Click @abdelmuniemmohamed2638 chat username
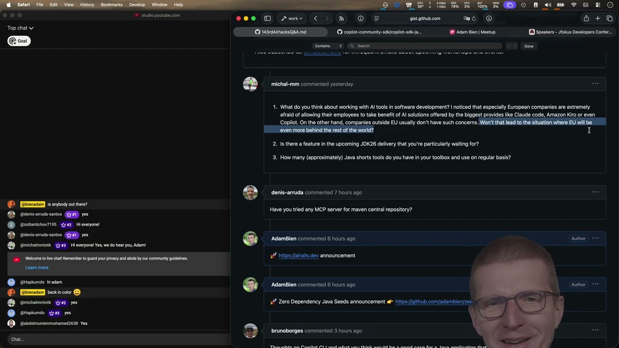Viewport: 619px width, 348px height. click(49, 323)
